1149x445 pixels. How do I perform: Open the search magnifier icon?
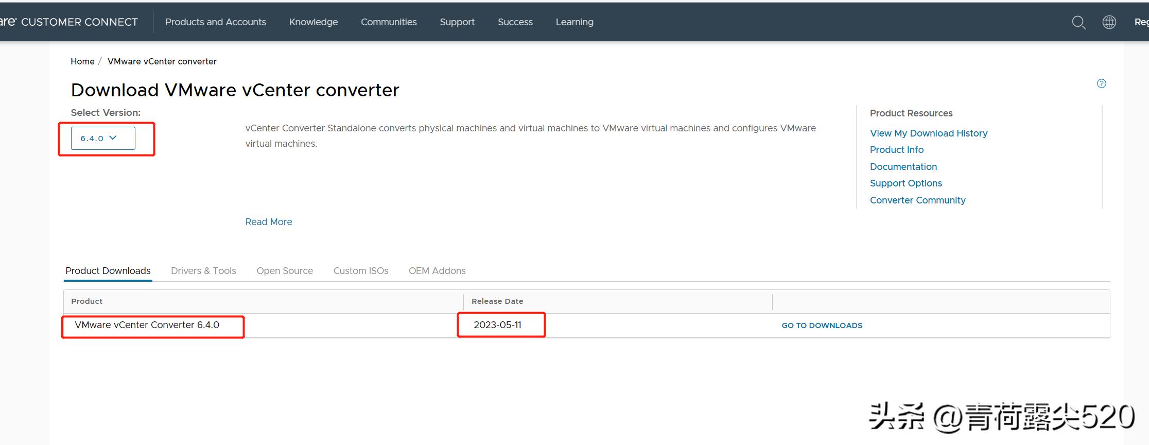(1078, 22)
